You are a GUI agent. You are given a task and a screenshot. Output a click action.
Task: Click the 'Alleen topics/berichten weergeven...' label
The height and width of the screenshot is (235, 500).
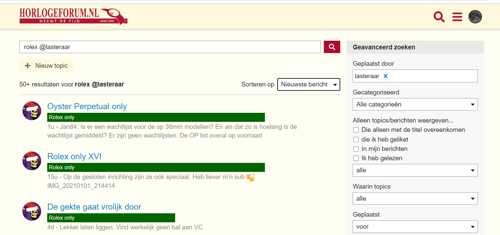pos(403,120)
